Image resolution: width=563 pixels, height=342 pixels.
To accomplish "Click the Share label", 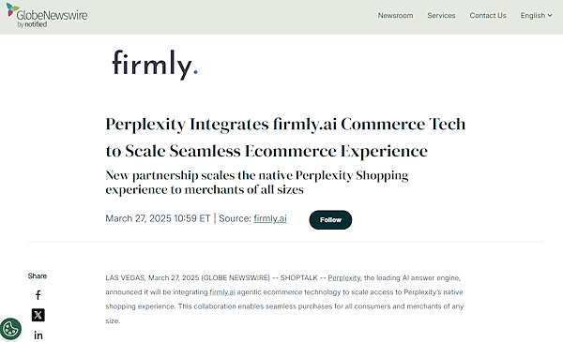I will (x=38, y=276).
